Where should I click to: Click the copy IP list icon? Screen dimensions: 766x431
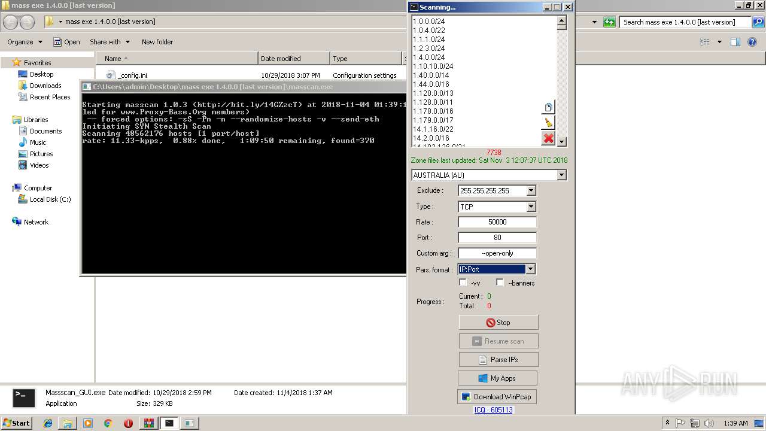[548, 107]
